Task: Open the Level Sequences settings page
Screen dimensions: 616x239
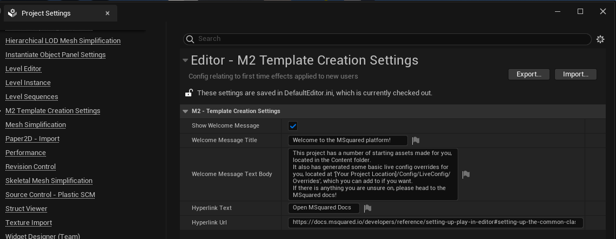Action: coord(31,97)
